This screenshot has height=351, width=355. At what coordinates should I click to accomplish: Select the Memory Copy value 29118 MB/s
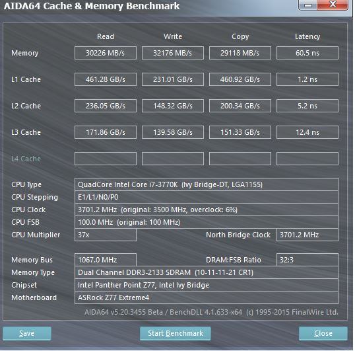click(x=240, y=53)
